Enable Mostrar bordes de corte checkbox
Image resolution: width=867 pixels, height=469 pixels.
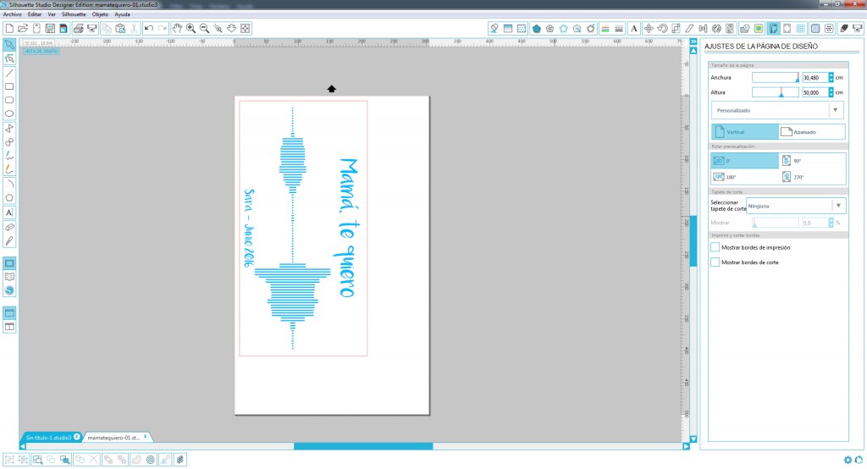click(715, 262)
